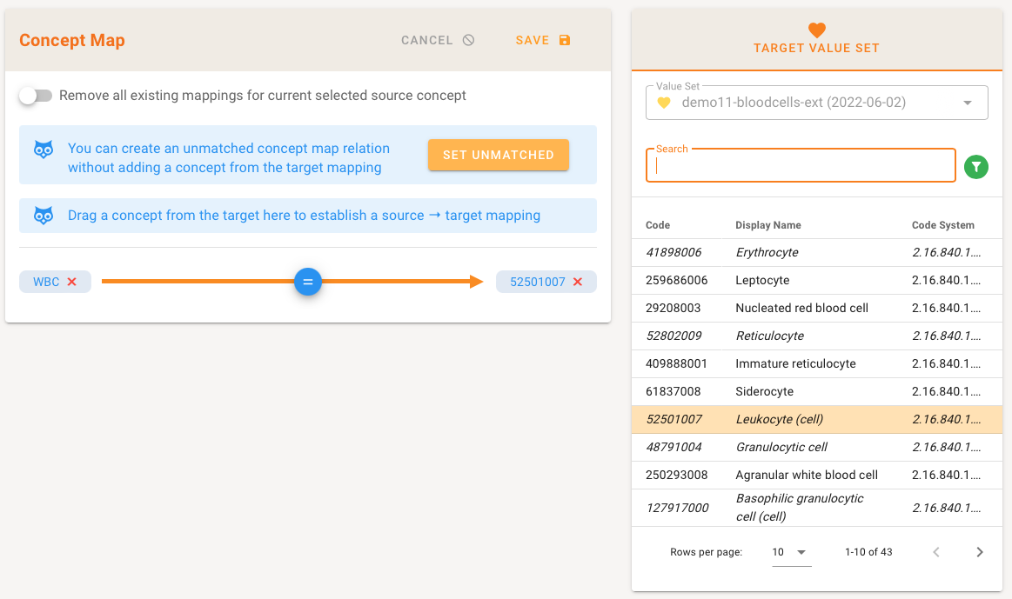Click the owl icon beside the drag hint
The image size is (1012, 599).
tap(44, 216)
